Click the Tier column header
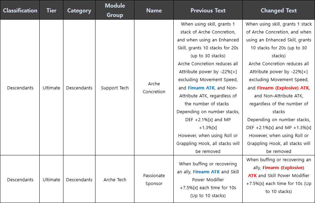Viewport: 315px width, 203px height. click(51, 10)
